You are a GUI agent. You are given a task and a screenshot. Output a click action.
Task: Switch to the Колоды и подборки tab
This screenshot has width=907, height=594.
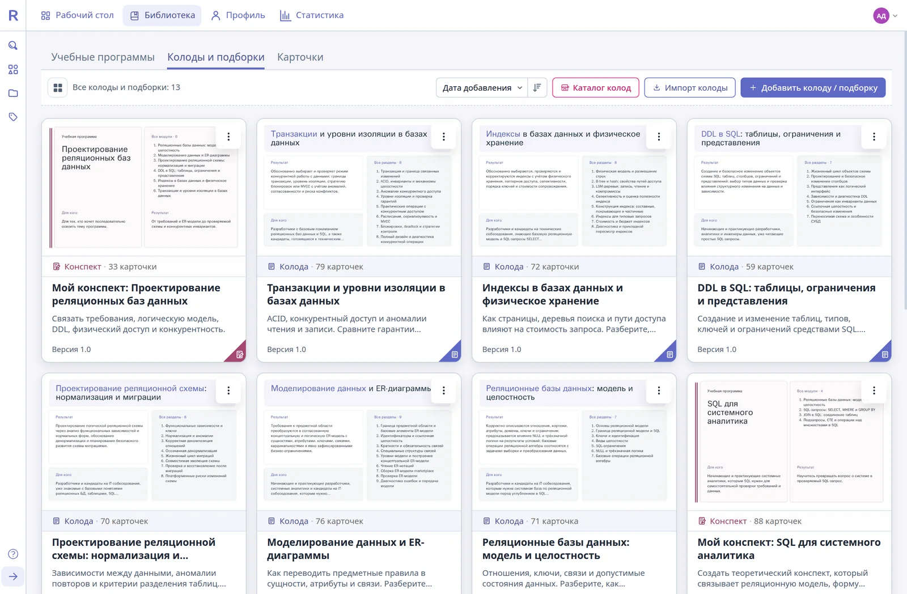(216, 57)
